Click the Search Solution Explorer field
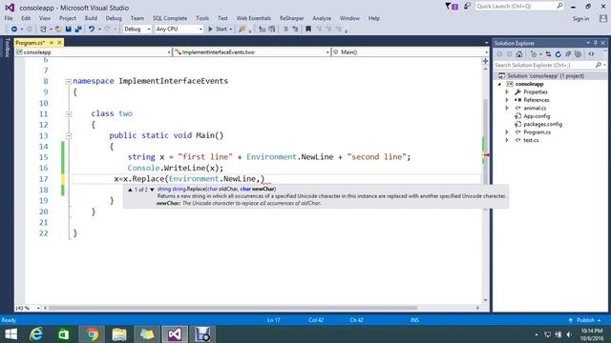The width and height of the screenshot is (611, 343). pos(550,66)
